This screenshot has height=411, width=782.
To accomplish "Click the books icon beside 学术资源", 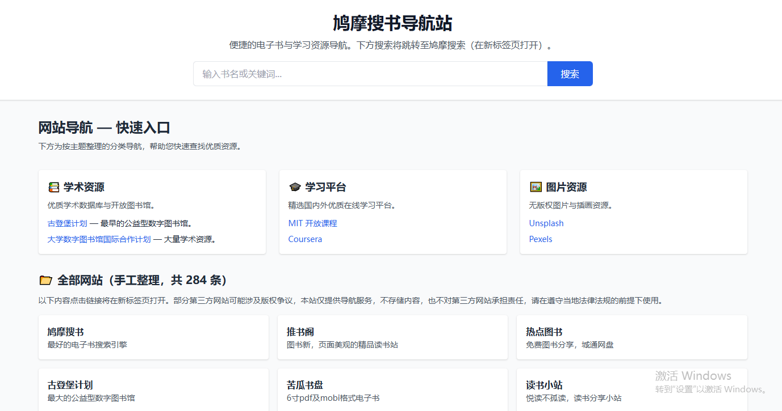I will 54,187.
